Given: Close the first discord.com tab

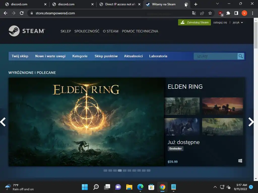Looking at the screenshot, I should click(x=45, y=4).
